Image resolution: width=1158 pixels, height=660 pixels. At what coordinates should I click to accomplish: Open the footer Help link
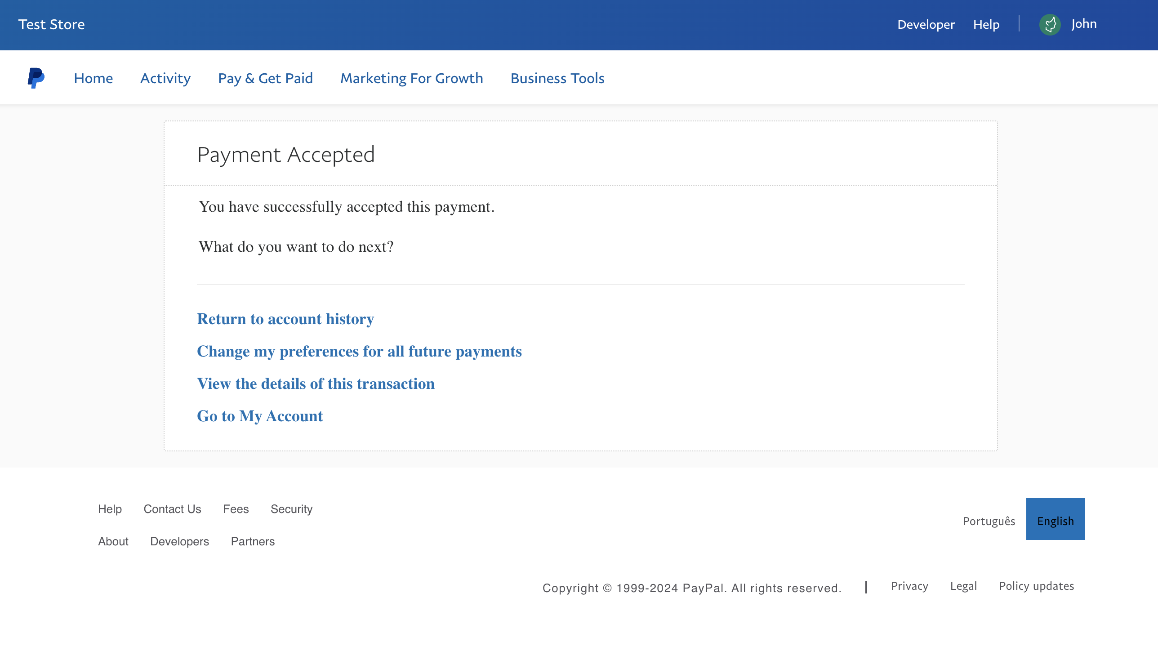click(x=110, y=509)
